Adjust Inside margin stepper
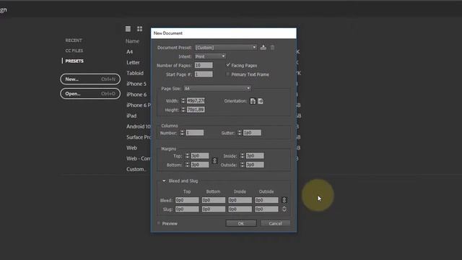The width and height of the screenshot is (462, 260). pos(243,156)
